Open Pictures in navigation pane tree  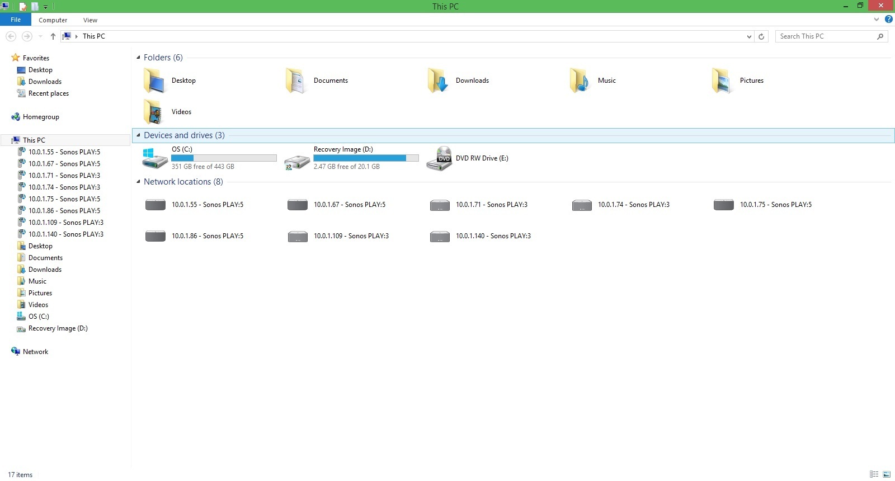point(40,293)
